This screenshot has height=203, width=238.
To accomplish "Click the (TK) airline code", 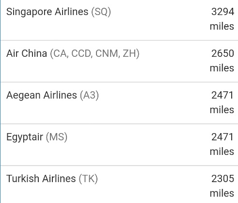I will tap(88, 179).
